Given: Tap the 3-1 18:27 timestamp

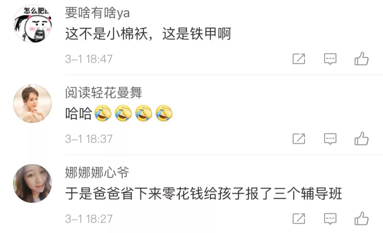Looking at the screenshot, I should 89,219.
